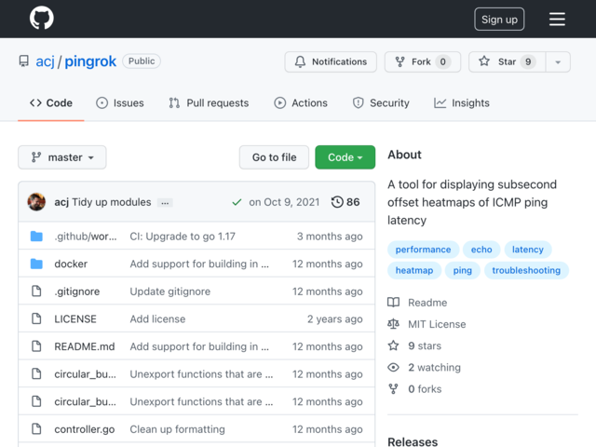This screenshot has height=447, width=596.
Task: Click the Sign up button
Action: tap(499, 19)
